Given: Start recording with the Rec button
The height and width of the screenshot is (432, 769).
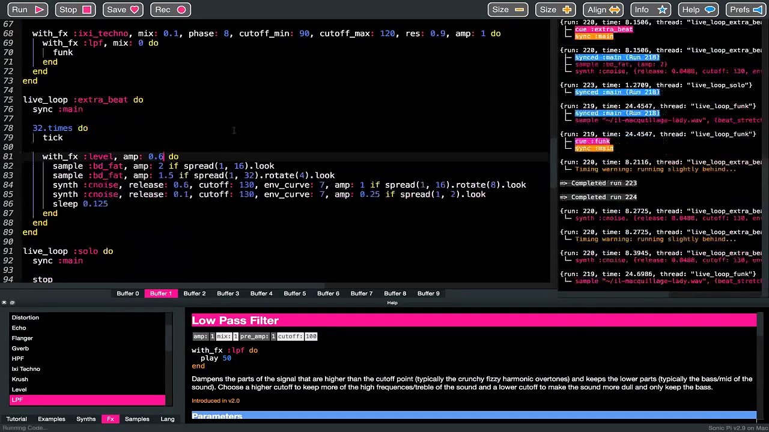Looking at the screenshot, I should pyautogui.click(x=171, y=10).
